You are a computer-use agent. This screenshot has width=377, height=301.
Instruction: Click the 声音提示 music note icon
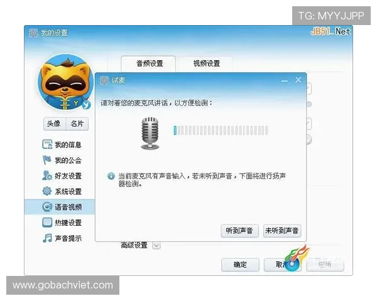47,238
